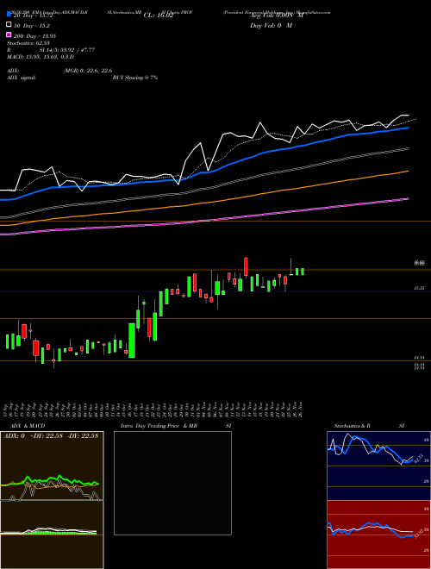Open the ADX indicator chart panel
Viewport: 431px width, 569px height.
52,466
